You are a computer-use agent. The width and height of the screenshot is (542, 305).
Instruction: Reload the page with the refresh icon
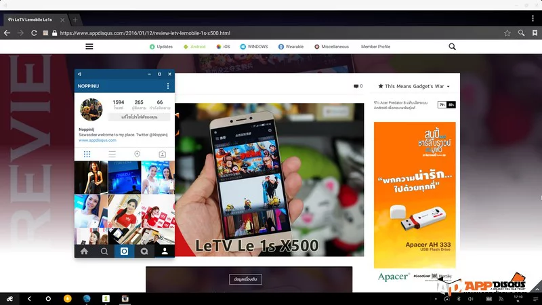coord(34,33)
